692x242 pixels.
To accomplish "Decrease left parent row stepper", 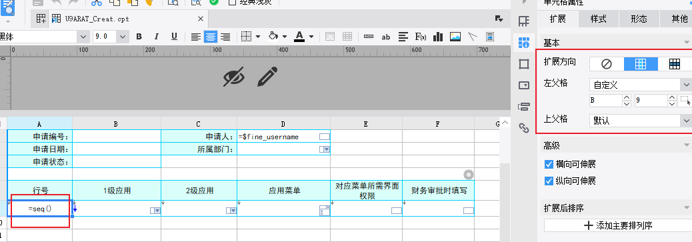I will 672,104.
